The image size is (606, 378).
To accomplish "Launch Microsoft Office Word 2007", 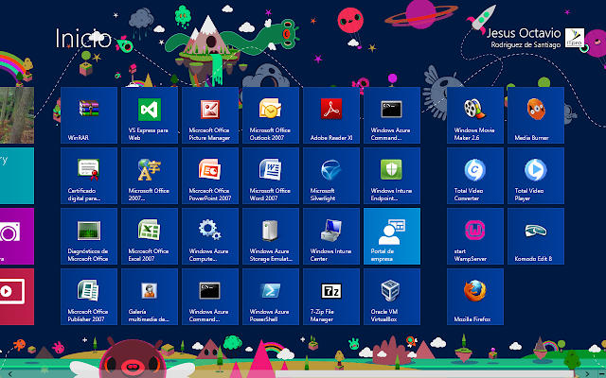I will click(271, 176).
